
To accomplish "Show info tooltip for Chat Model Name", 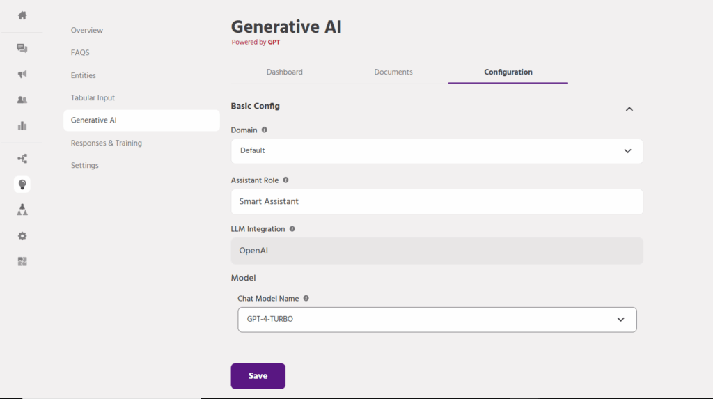I will point(306,299).
